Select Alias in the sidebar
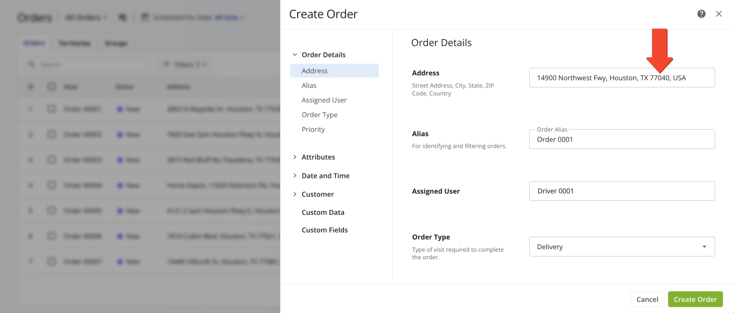 pos(309,85)
